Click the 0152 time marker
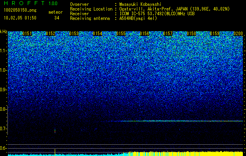Viewport: 246px width, 156px height. pos(50,34)
